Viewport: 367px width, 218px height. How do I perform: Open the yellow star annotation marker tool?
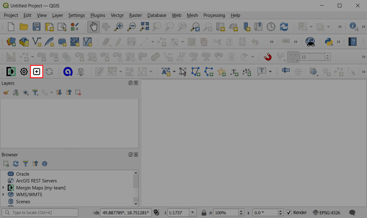[x=221, y=72]
